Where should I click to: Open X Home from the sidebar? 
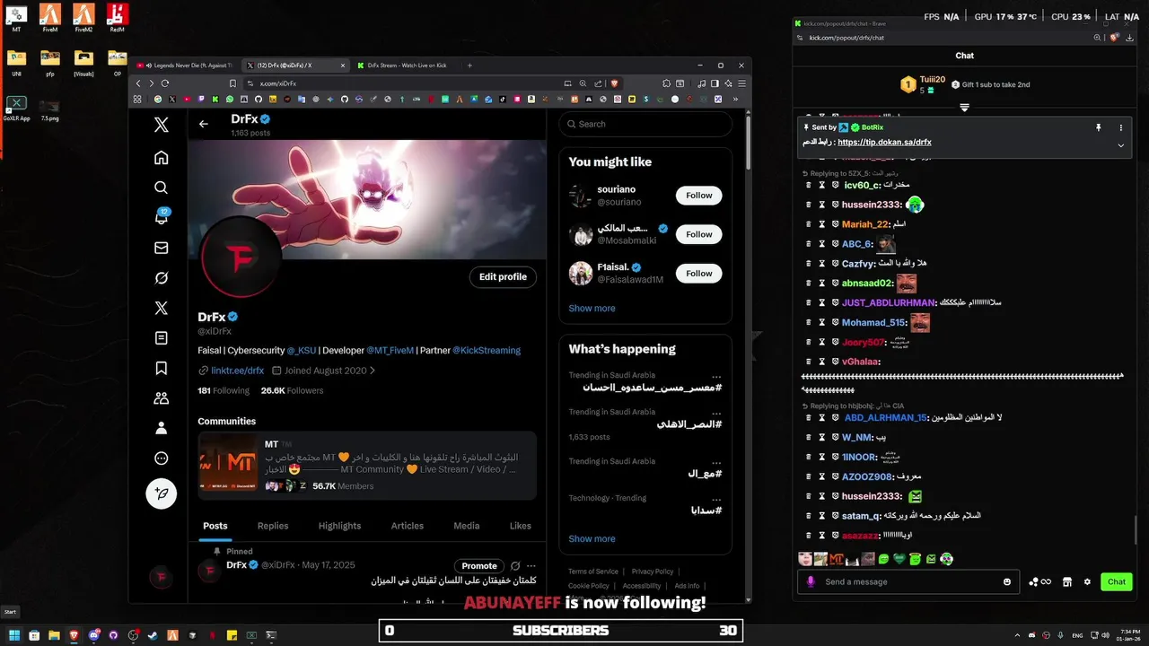coord(162,158)
